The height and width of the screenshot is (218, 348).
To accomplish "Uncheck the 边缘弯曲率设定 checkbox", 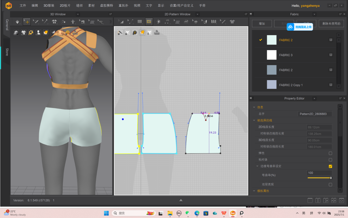I will (330, 166).
